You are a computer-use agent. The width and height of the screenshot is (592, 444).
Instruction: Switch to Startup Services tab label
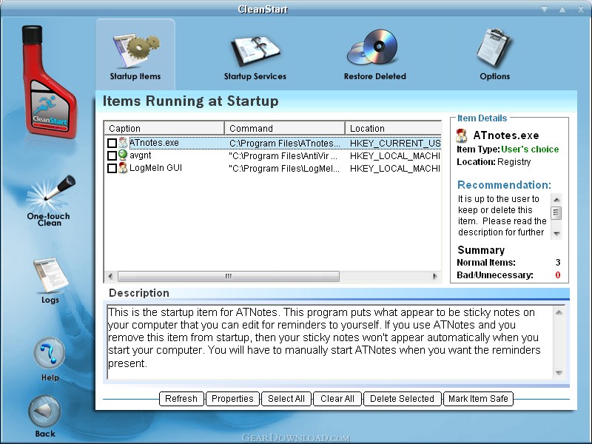pyautogui.click(x=255, y=76)
